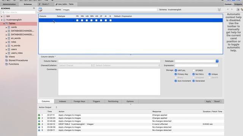Click the manual context help page icon
This screenshot has height=136, width=243.
238,9
